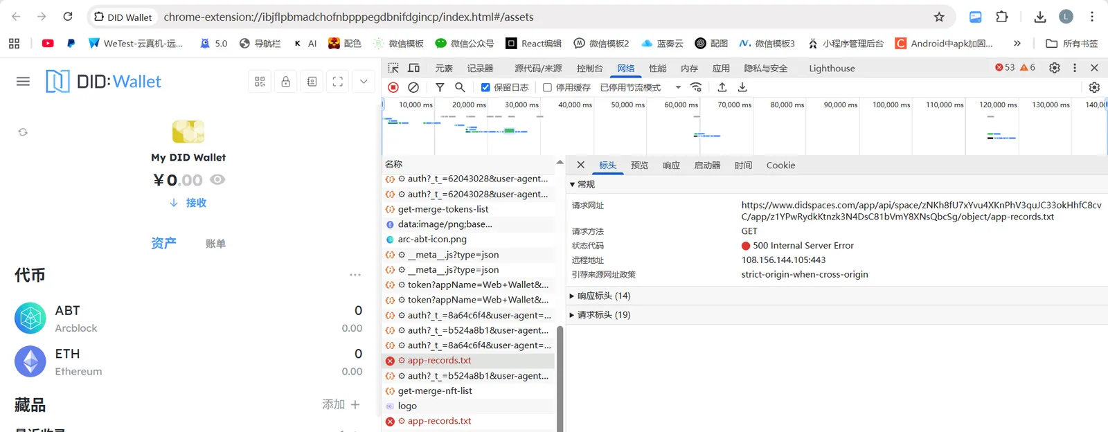Open the QR grid scanner icon
1108x432 pixels.
tap(260, 82)
